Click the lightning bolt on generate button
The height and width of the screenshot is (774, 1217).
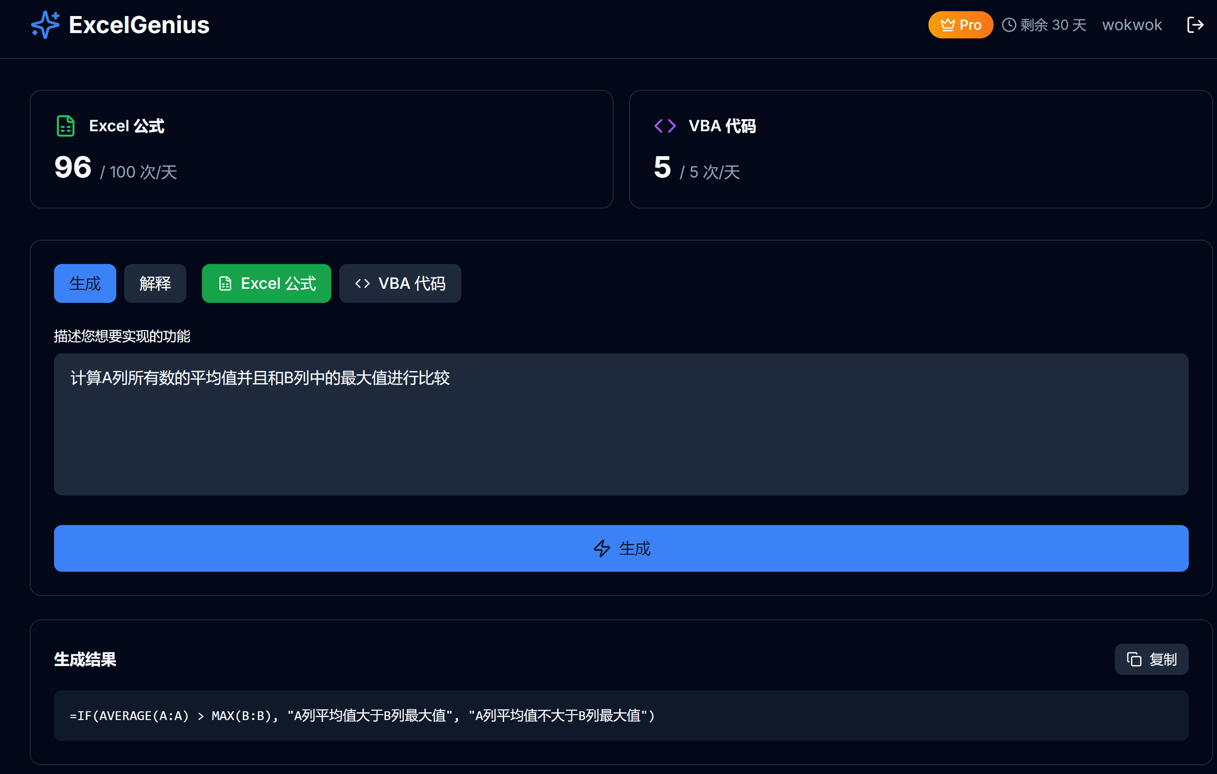[x=601, y=548]
